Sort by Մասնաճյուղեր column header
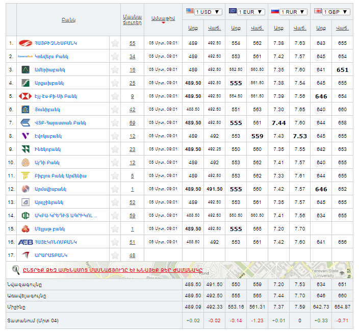 [x=132, y=19]
